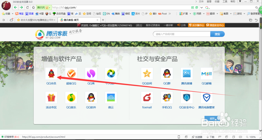Open the 支付 bookmark
The width and height of the screenshot is (262, 140).
click(136, 14)
